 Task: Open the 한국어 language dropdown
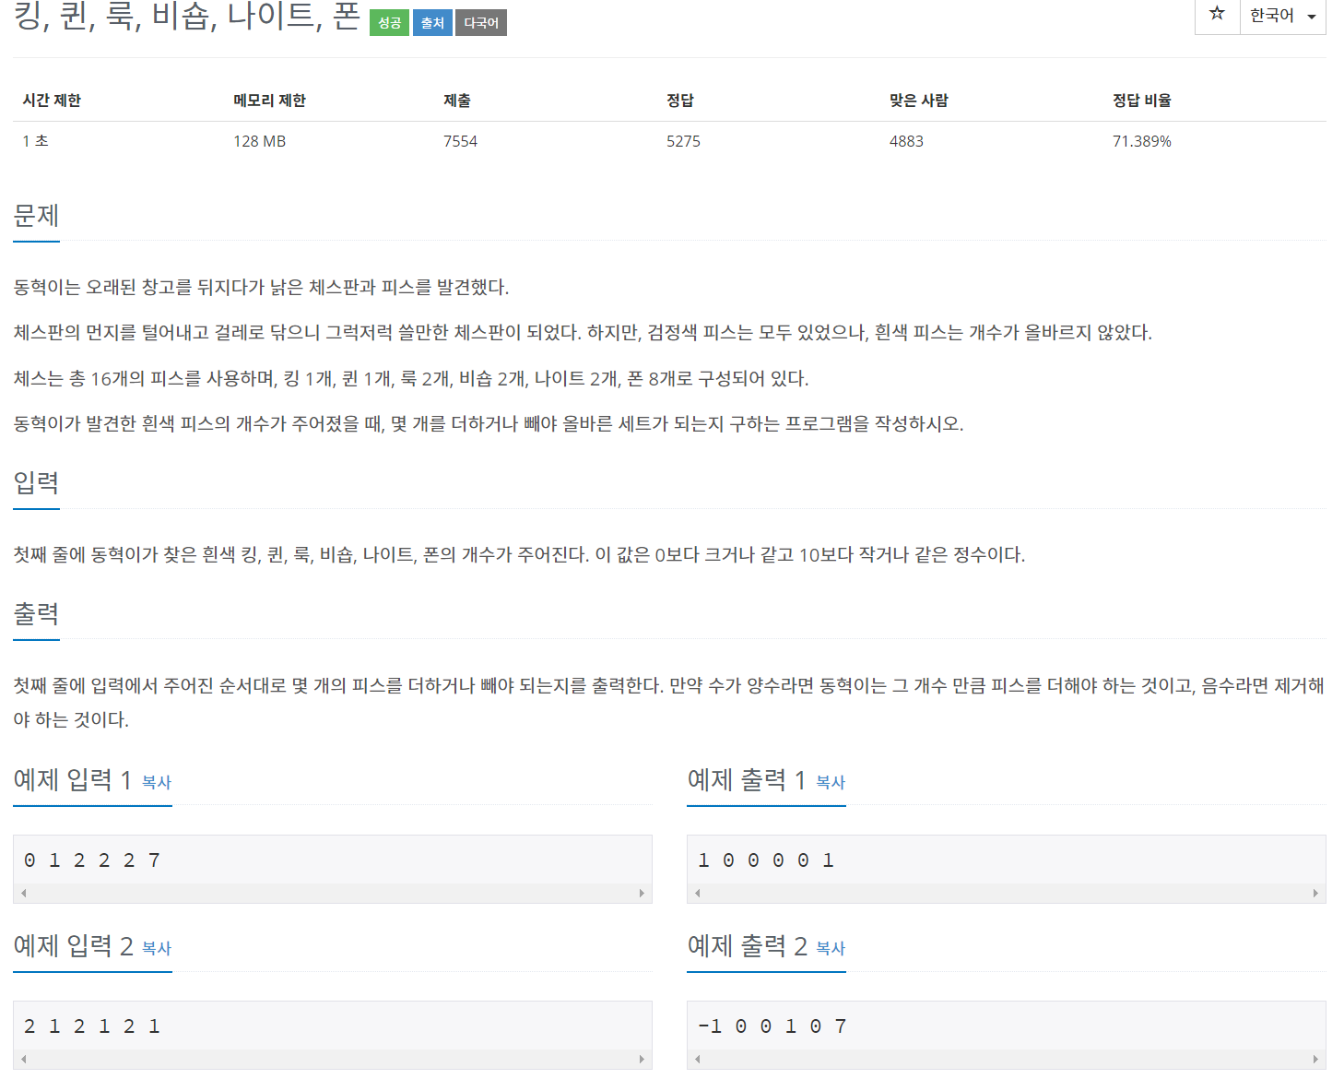click(x=1282, y=15)
